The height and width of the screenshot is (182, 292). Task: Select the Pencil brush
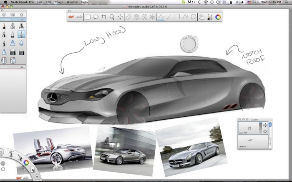(x=4, y=26)
